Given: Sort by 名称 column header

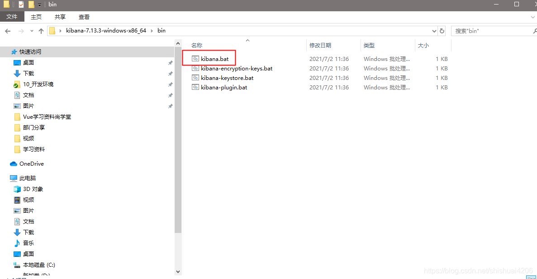Looking at the screenshot, I should point(197,46).
